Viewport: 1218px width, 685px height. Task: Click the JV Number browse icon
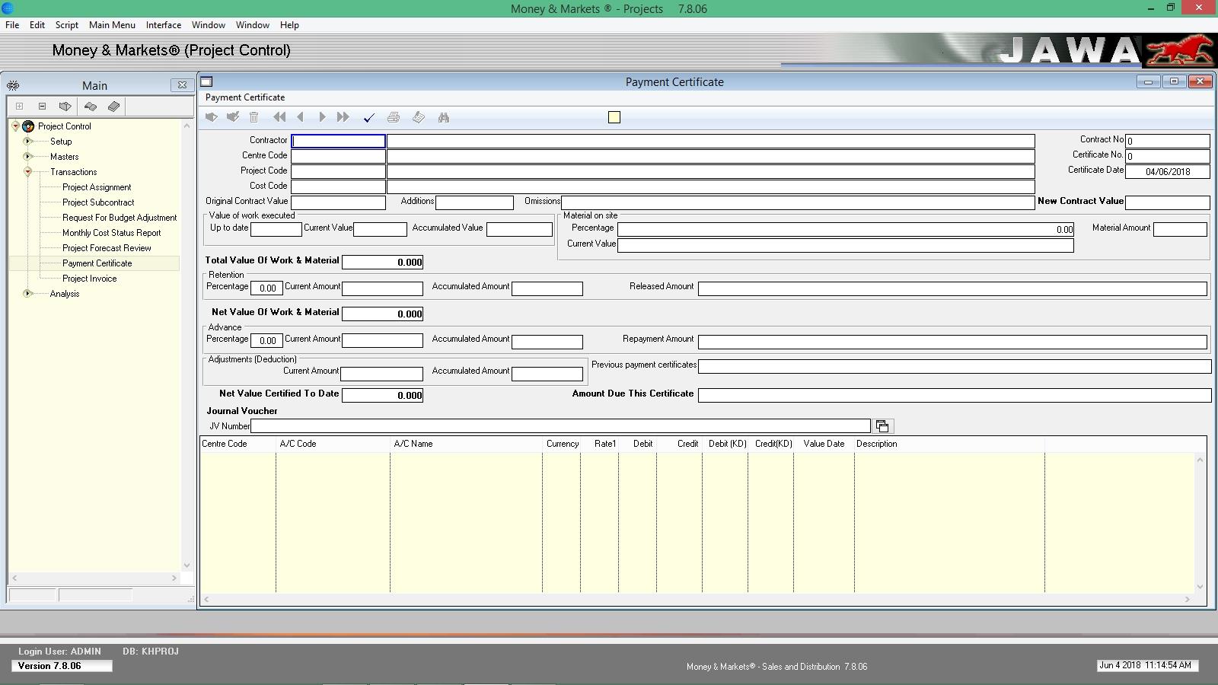(882, 426)
